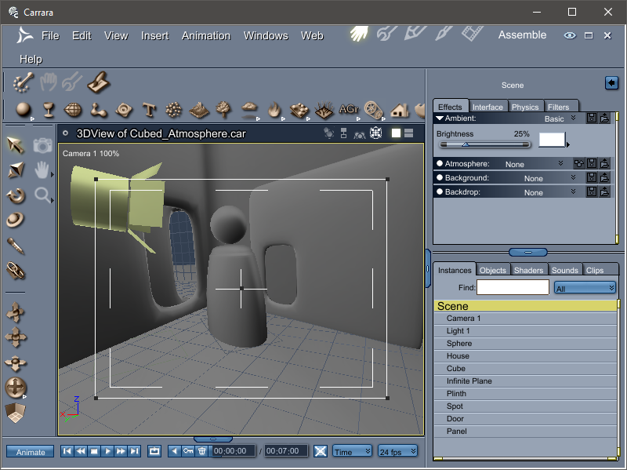Click the trash icon in timeline bar
627x470 pixels.
point(201,451)
